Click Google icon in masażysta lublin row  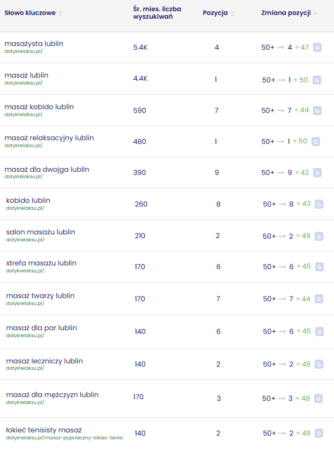pos(317,48)
